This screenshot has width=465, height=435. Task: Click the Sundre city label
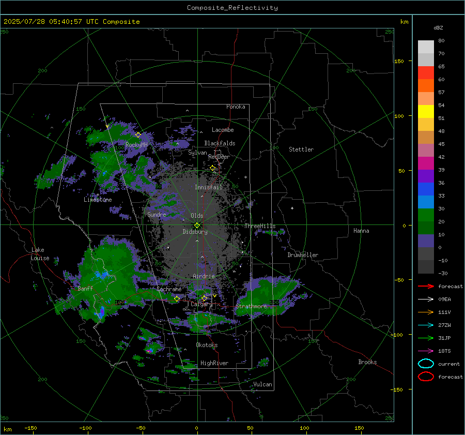click(x=157, y=215)
